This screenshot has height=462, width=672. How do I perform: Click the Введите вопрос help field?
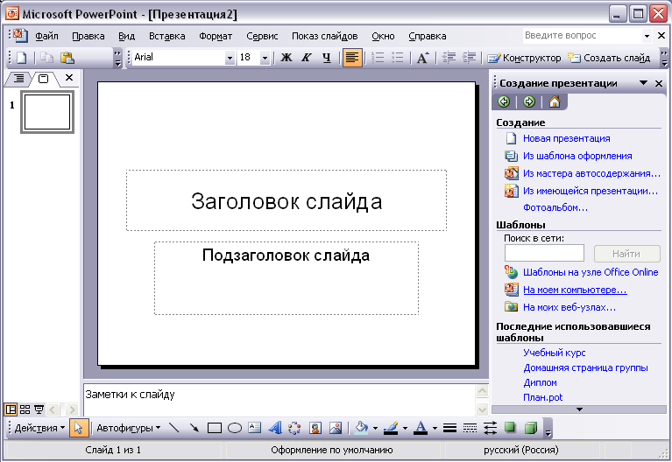point(582,36)
